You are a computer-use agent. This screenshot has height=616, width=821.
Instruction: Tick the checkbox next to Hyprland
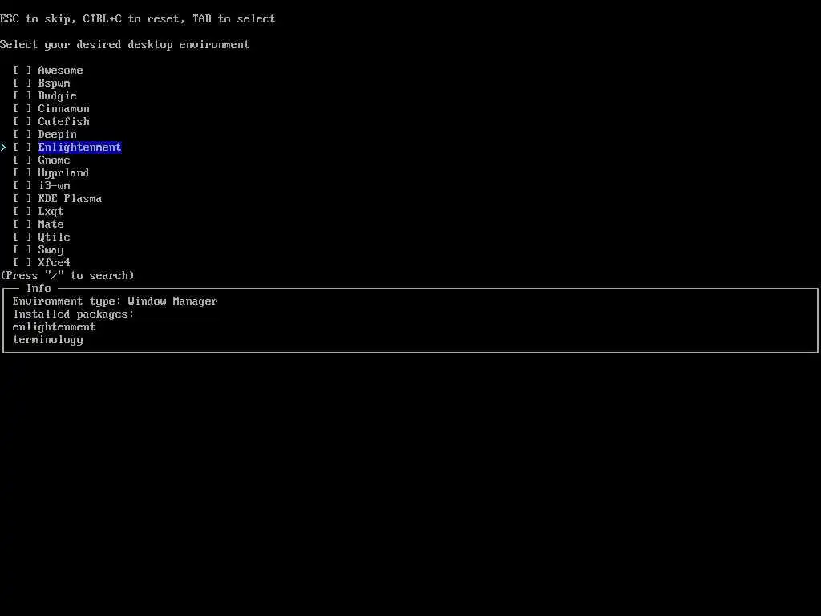(x=22, y=173)
